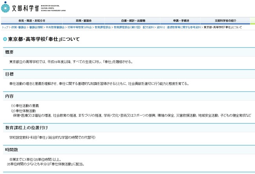Open the 白書・統計・出版物 menu

click(x=133, y=21)
